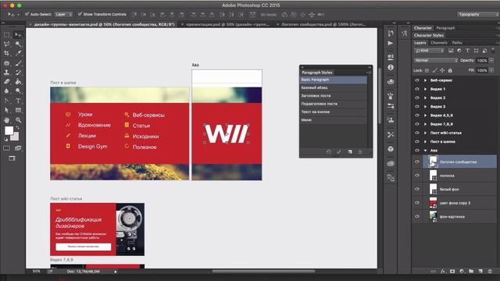The image size is (500, 281).
Task: Switch to the Paragraph tab
Action: click(x=445, y=28)
